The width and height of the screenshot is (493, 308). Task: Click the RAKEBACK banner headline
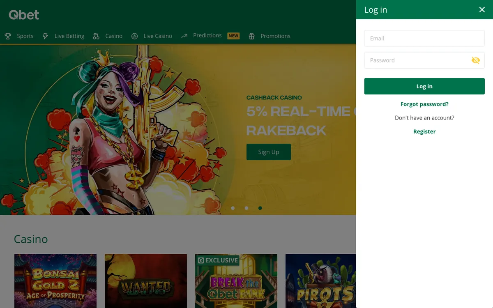286,131
